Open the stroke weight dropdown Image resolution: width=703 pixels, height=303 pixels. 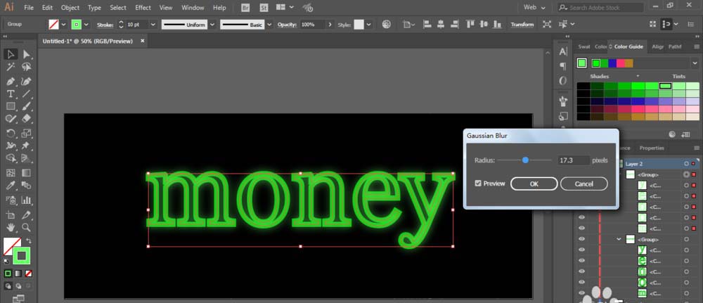click(153, 25)
